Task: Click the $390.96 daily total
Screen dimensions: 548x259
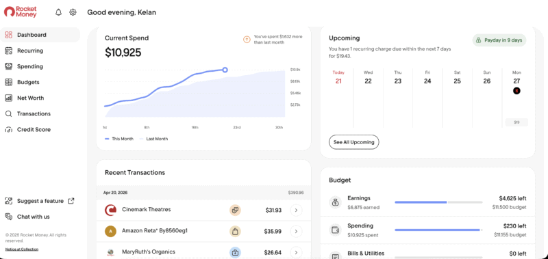Action: [x=296, y=193]
